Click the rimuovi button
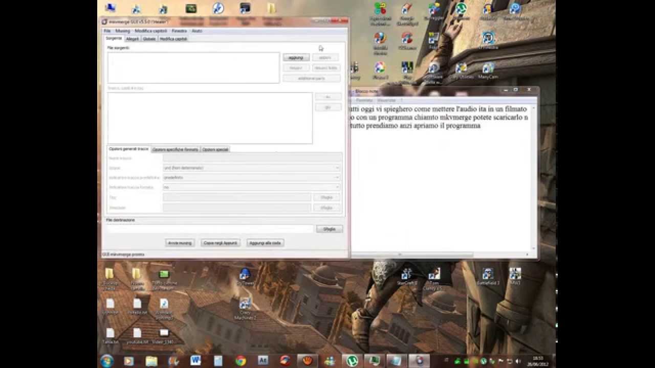655x368 pixels. [x=296, y=68]
